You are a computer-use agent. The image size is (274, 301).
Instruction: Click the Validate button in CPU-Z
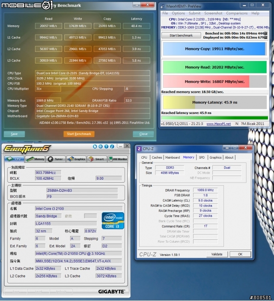(217, 254)
